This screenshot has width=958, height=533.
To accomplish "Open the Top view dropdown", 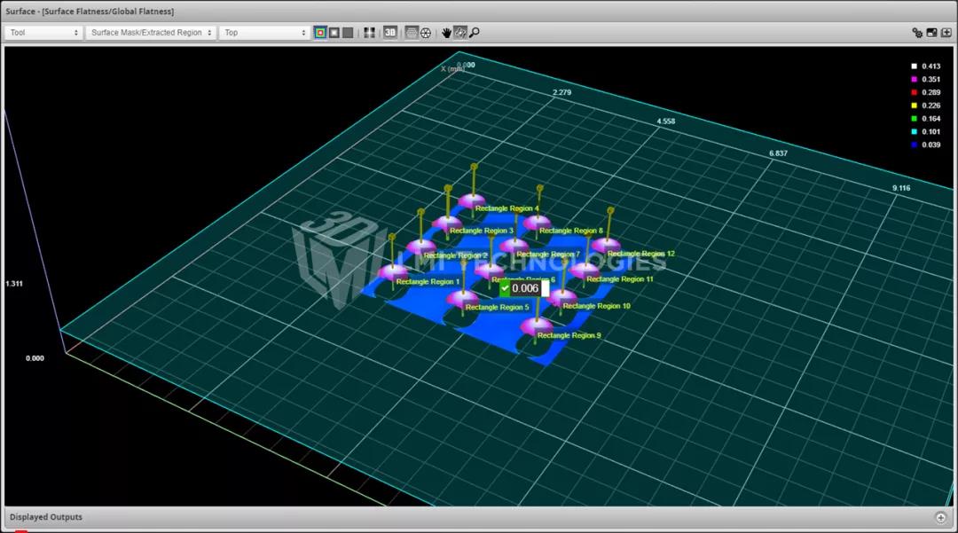I will click(x=264, y=32).
